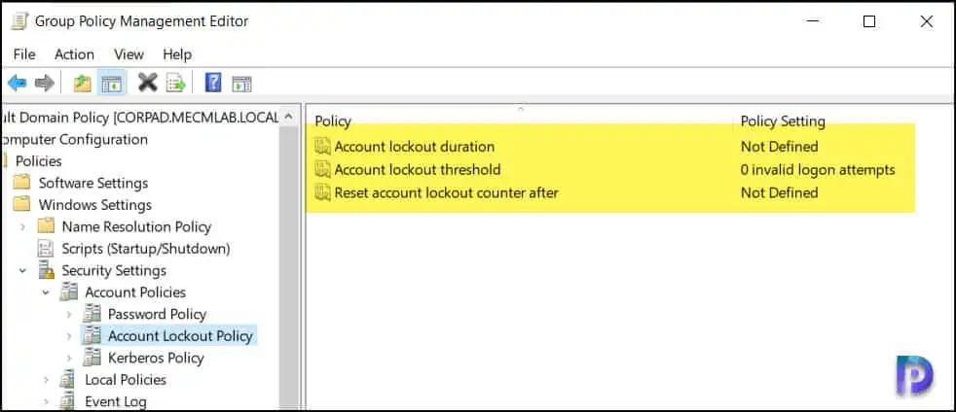Toggle the Show/Hide Console Tree icon
The width and height of the screenshot is (956, 412).
click(x=112, y=84)
